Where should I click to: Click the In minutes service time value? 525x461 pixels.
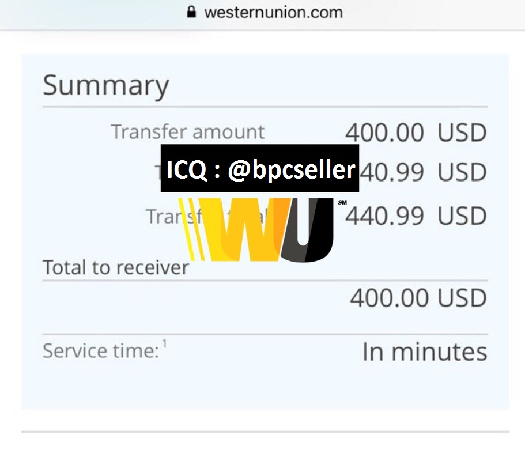pos(425,352)
